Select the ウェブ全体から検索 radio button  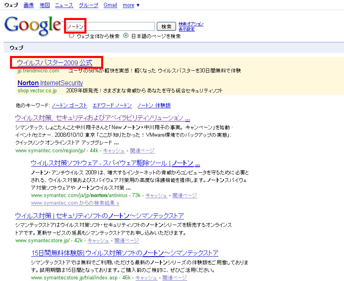(71, 36)
